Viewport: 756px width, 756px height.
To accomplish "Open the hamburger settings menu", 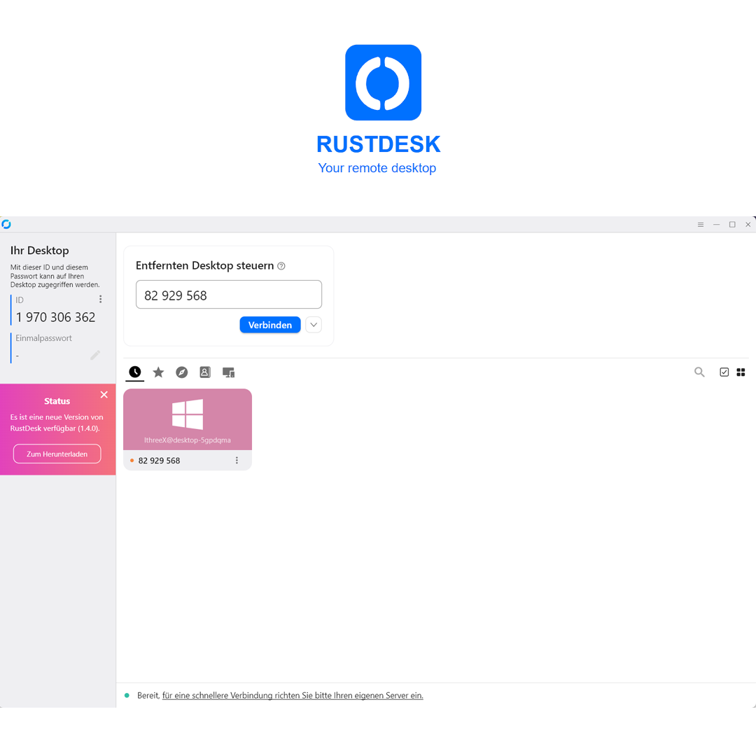I will click(700, 224).
